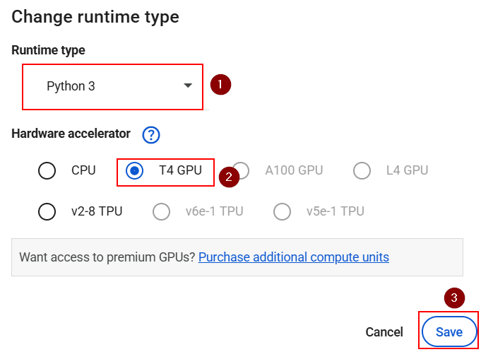481x352 pixels.
Task: Click the Cancel button
Action: coord(384,332)
